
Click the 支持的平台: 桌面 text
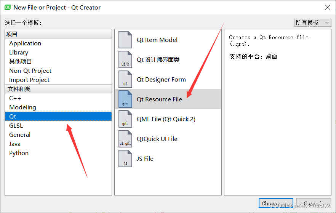(x=253, y=56)
